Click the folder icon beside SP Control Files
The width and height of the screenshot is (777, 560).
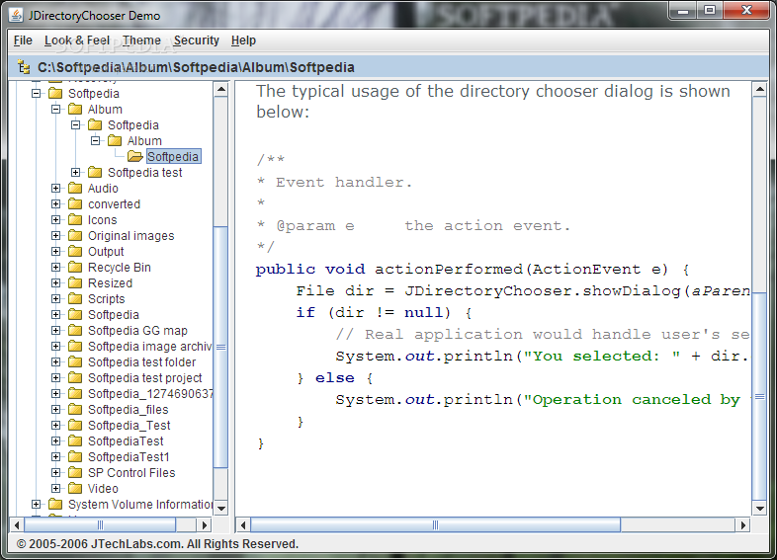(x=75, y=473)
